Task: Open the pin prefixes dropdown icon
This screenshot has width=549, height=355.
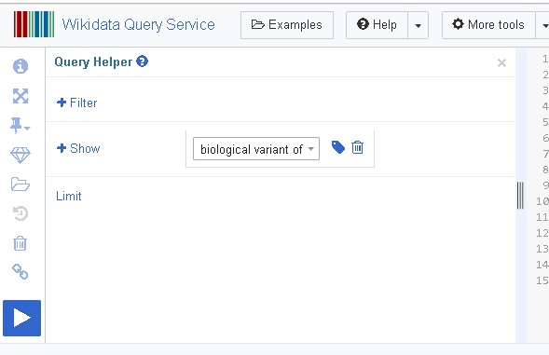Action: point(20,126)
